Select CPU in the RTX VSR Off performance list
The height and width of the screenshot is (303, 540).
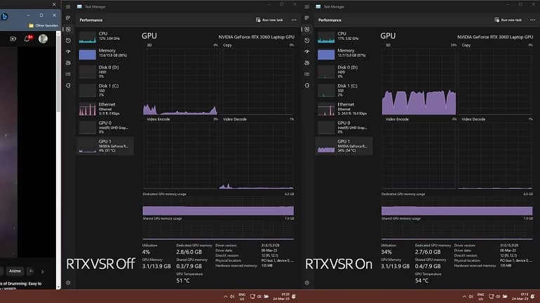[105, 36]
